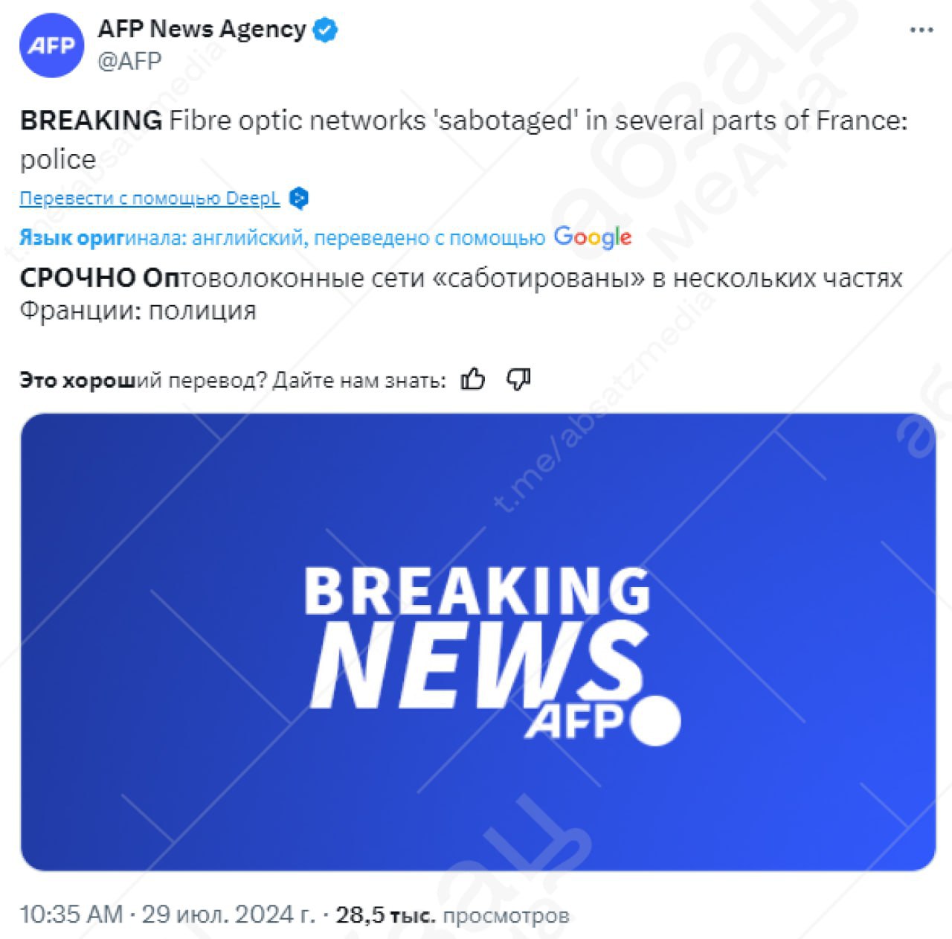This screenshot has width=952, height=939.
Task: Click the translated Russian tweet text
Action: click(460, 294)
